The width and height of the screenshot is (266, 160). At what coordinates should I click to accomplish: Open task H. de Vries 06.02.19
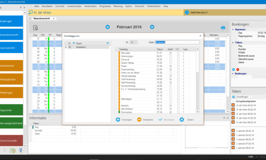click(x=246, y=114)
